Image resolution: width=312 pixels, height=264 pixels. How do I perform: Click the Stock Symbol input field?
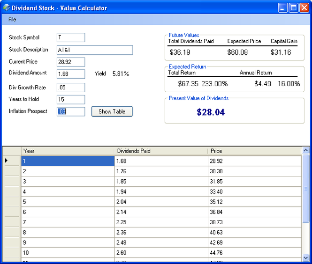71,37
